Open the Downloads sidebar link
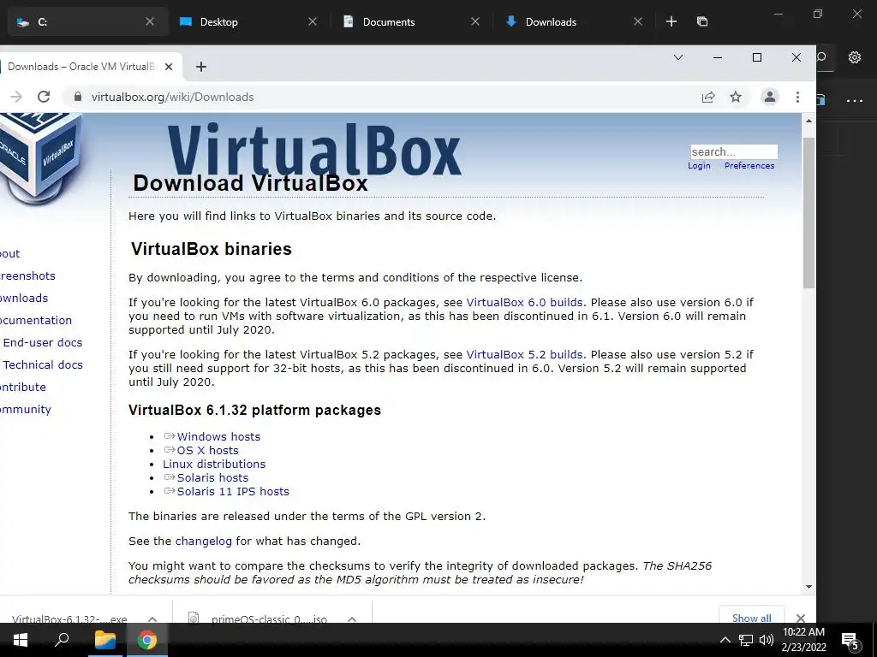Viewport: 877px width, 657px height. [23, 298]
